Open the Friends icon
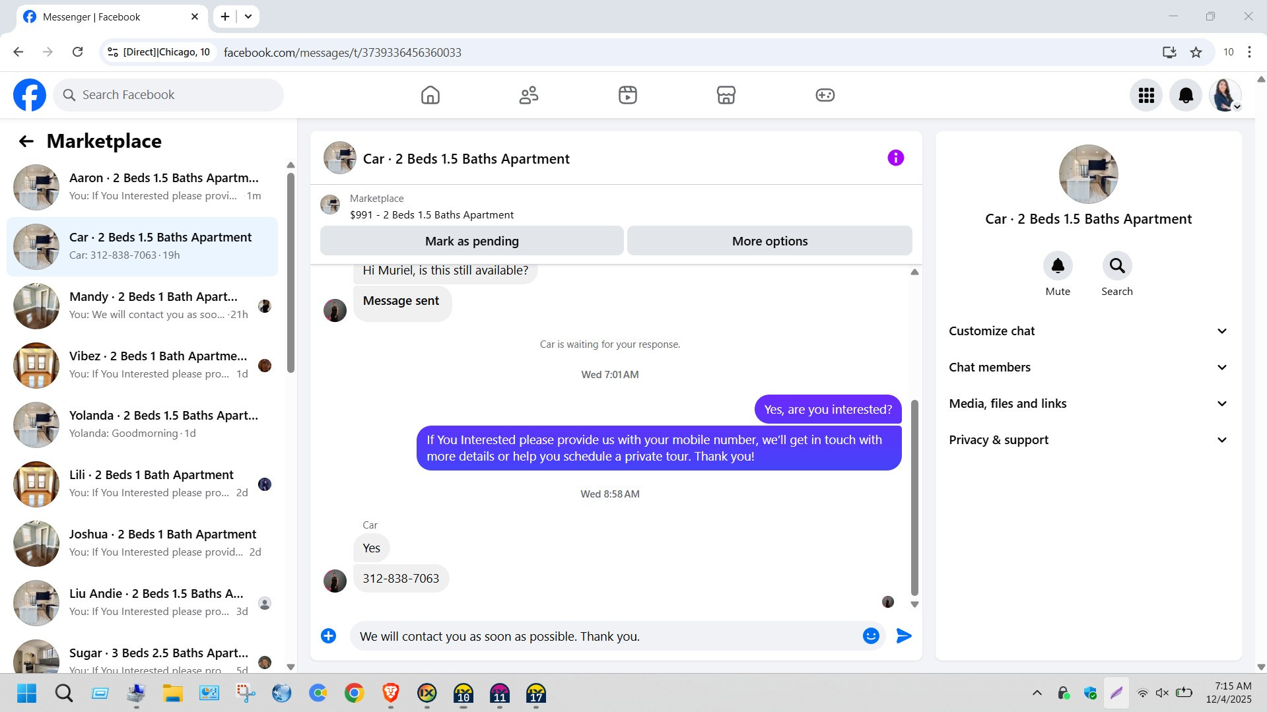Image resolution: width=1267 pixels, height=712 pixels. [528, 95]
